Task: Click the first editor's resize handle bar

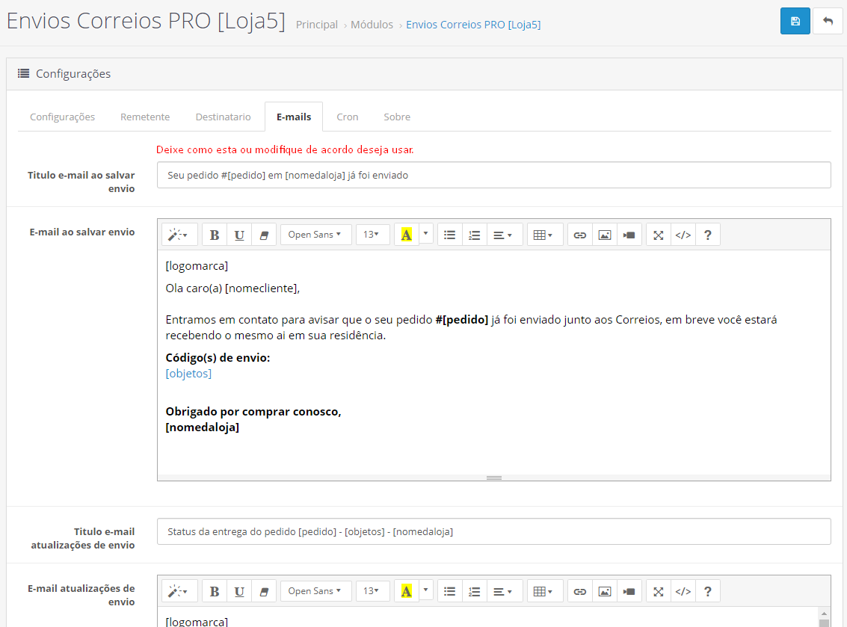Action: (493, 478)
